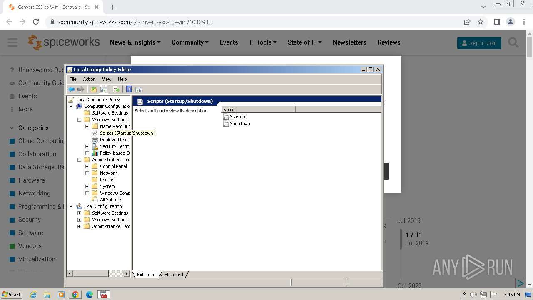Open Internet Explorer from the taskbar
This screenshot has height=300, width=533.
click(33, 295)
